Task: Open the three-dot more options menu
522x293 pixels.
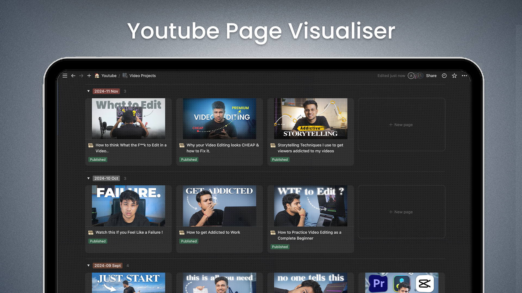Action: click(464, 76)
